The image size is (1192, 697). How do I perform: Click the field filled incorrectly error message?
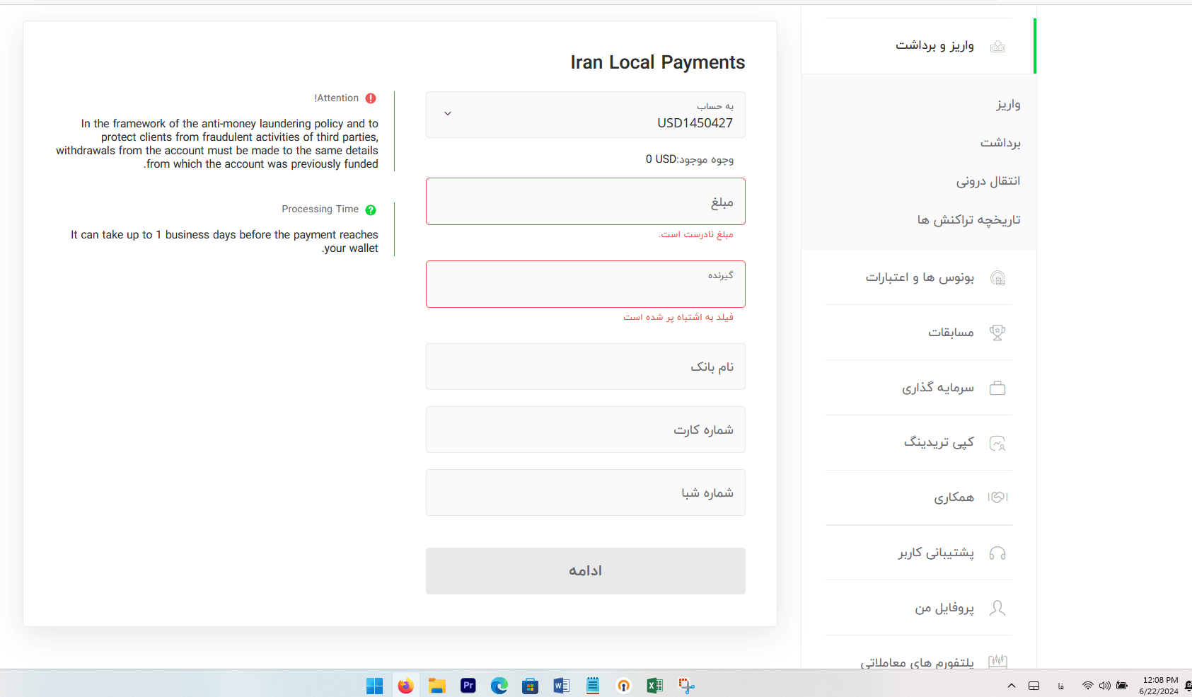tap(678, 318)
